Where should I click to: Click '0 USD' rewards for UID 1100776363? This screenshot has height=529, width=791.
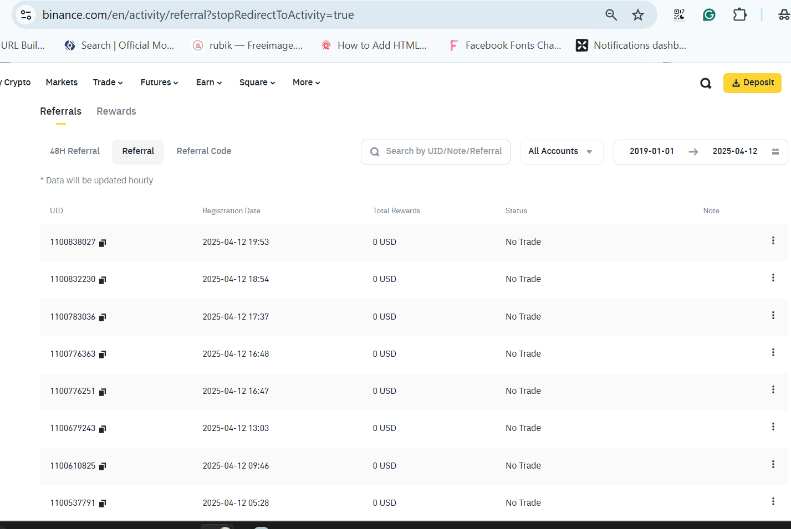pos(385,354)
